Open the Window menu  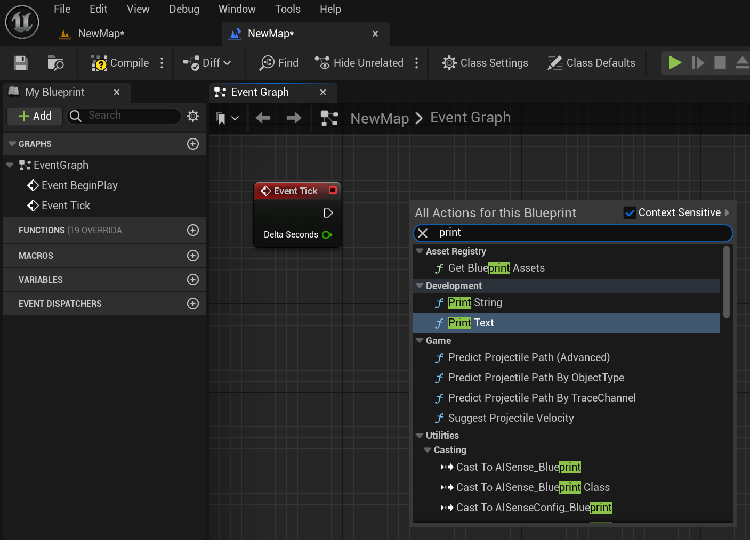click(x=237, y=9)
